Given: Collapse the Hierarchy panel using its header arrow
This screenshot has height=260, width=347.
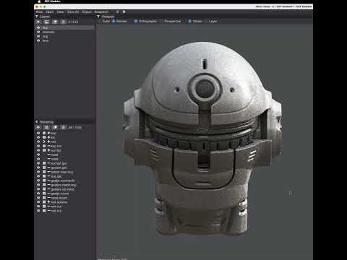Looking at the screenshot, I should pyautogui.click(x=37, y=122).
